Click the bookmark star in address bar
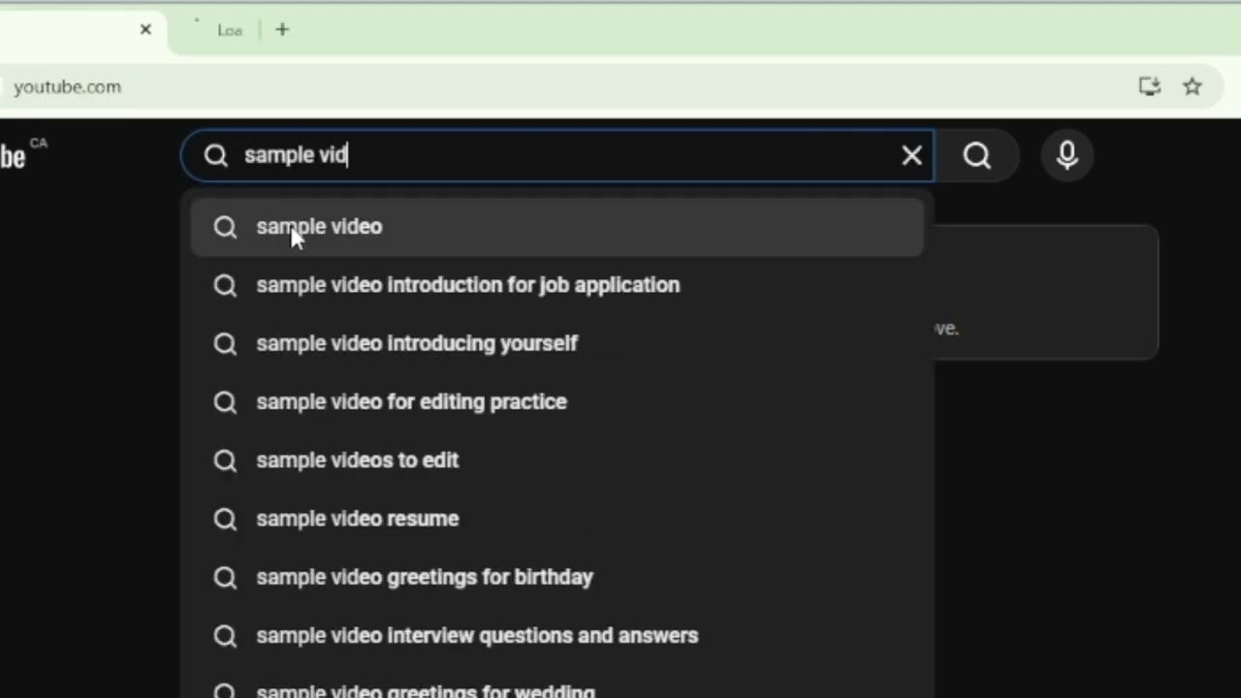The height and width of the screenshot is (698, 1241). 1192,86
